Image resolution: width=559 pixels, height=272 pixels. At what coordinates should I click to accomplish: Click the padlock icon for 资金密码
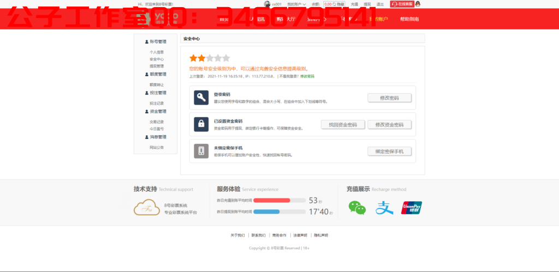[x=201, y=124]
